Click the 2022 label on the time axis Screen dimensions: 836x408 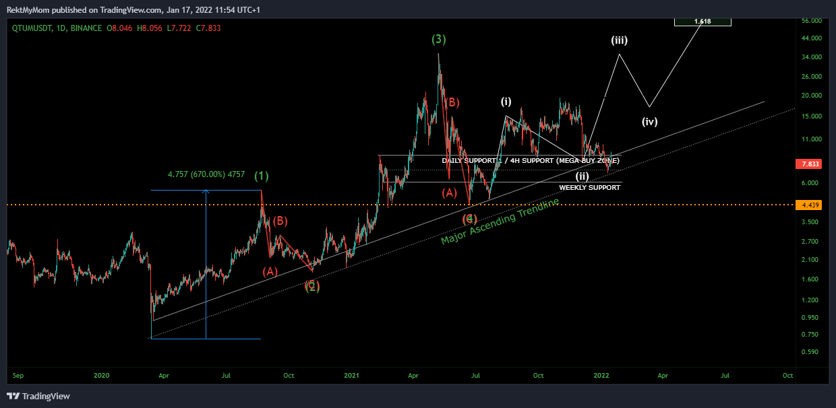(x=600, y=374)
